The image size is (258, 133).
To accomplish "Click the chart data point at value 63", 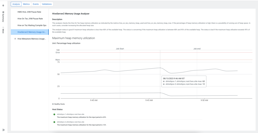I will point(160,68).
